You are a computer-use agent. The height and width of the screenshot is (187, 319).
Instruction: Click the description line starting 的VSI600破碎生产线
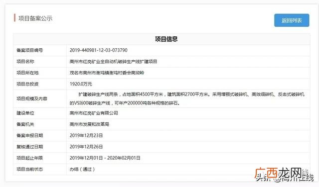pyautogui.click(x=125, y=103)
